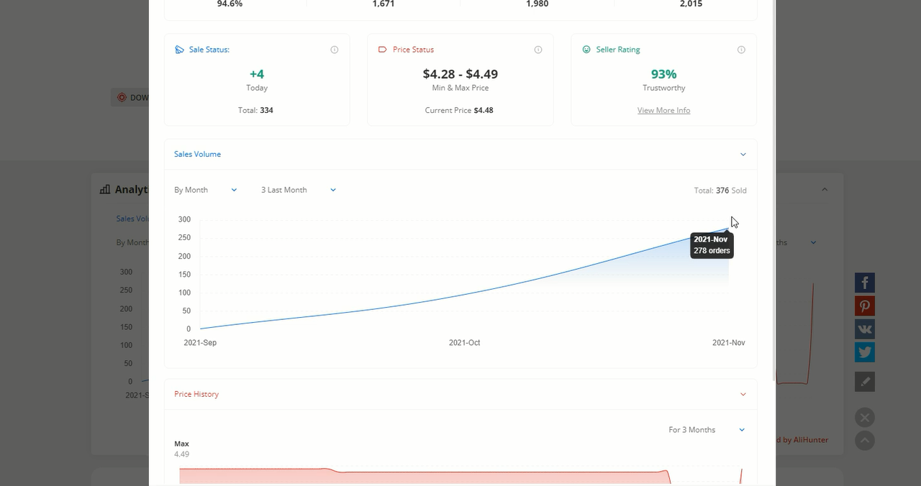
Task: Click the Price Status info icon
Action: [x=538, y=50]
